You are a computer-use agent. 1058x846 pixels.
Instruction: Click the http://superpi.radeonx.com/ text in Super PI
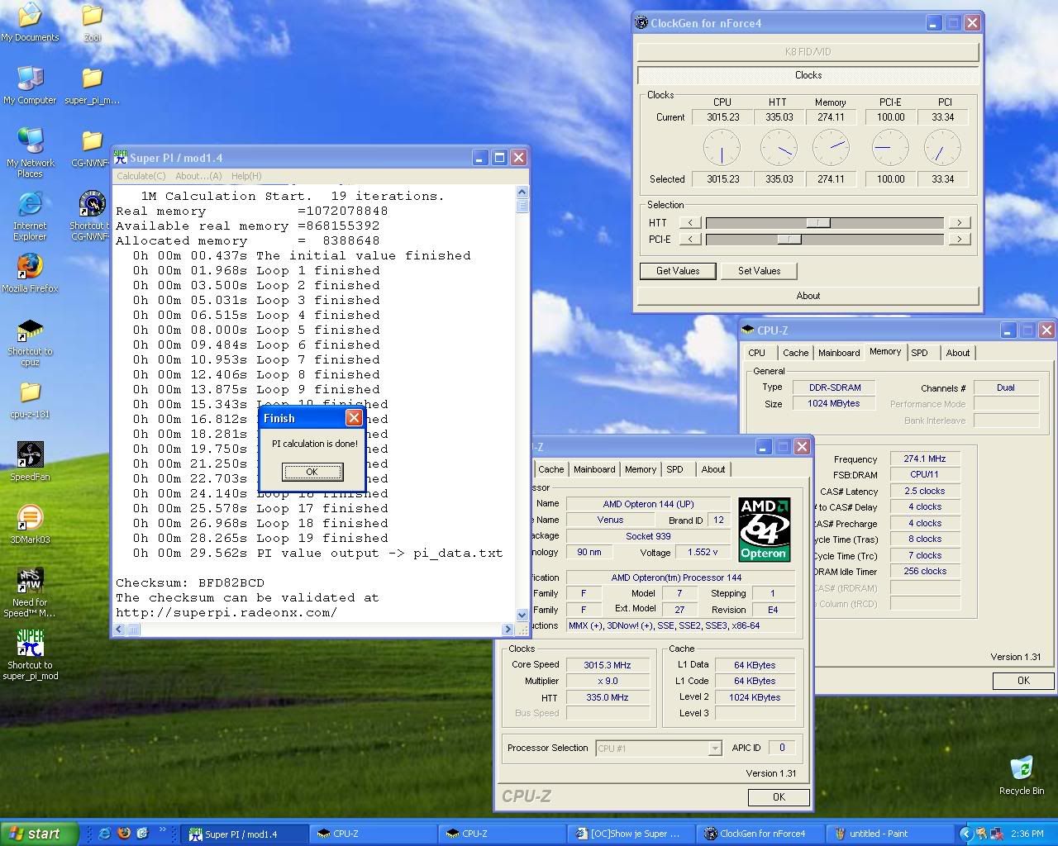(x=226, y=612)
